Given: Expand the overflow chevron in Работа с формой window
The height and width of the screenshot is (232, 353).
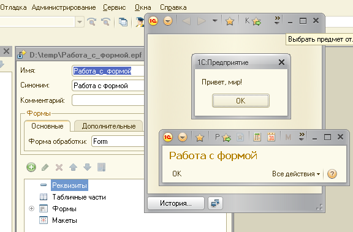Looking at the screenshot, I should point(302,137).
